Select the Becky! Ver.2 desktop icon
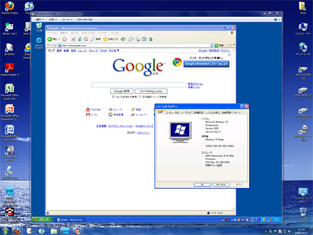Screen dimensions: 313x235 tap(10, 29)
